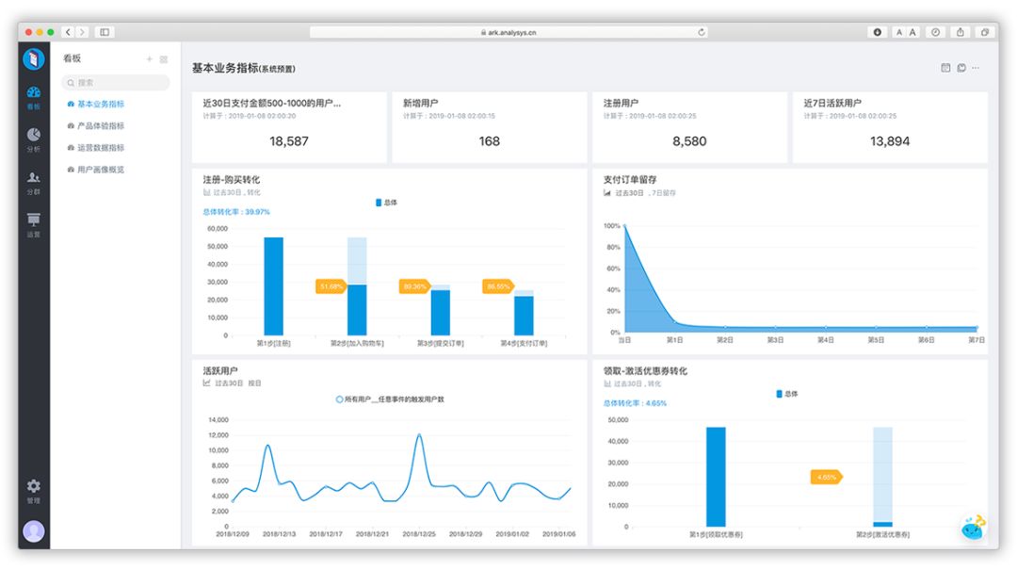Click the 注册用户 card title

click(x=621, y=104)
